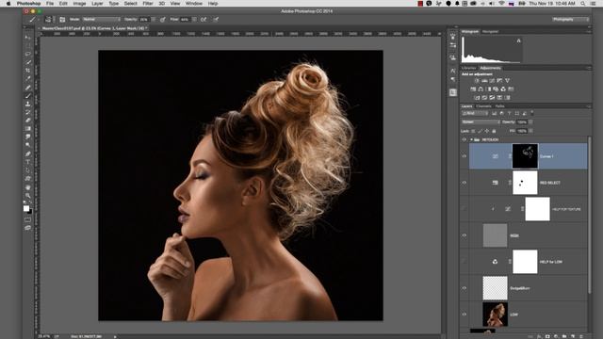Enable airbrush mode in options bar
This screenshot has height=339, width=603.
coord(204,19)
